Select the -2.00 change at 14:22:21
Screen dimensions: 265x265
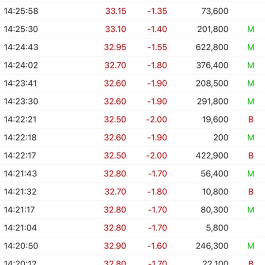click(x=156, y=120)
